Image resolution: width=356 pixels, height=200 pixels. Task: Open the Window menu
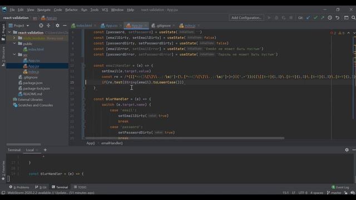coord(117,10)
